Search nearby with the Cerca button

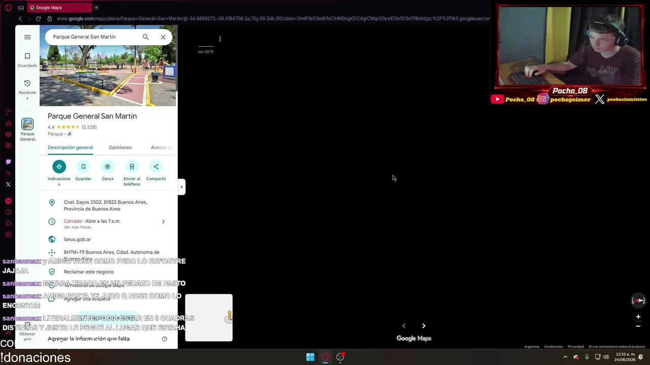(x=108, y=171)
